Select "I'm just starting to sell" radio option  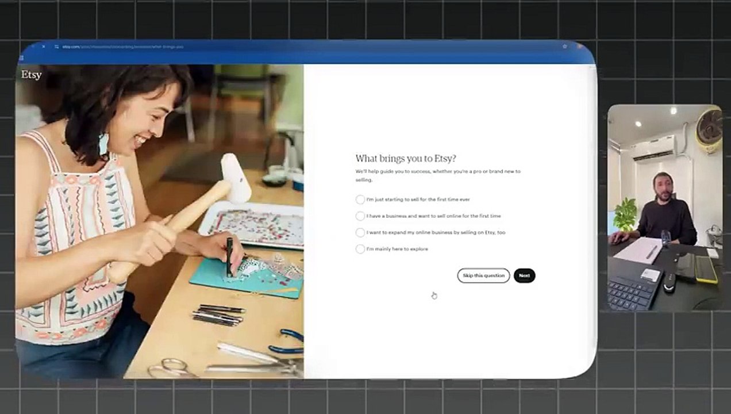coord(360,200)
